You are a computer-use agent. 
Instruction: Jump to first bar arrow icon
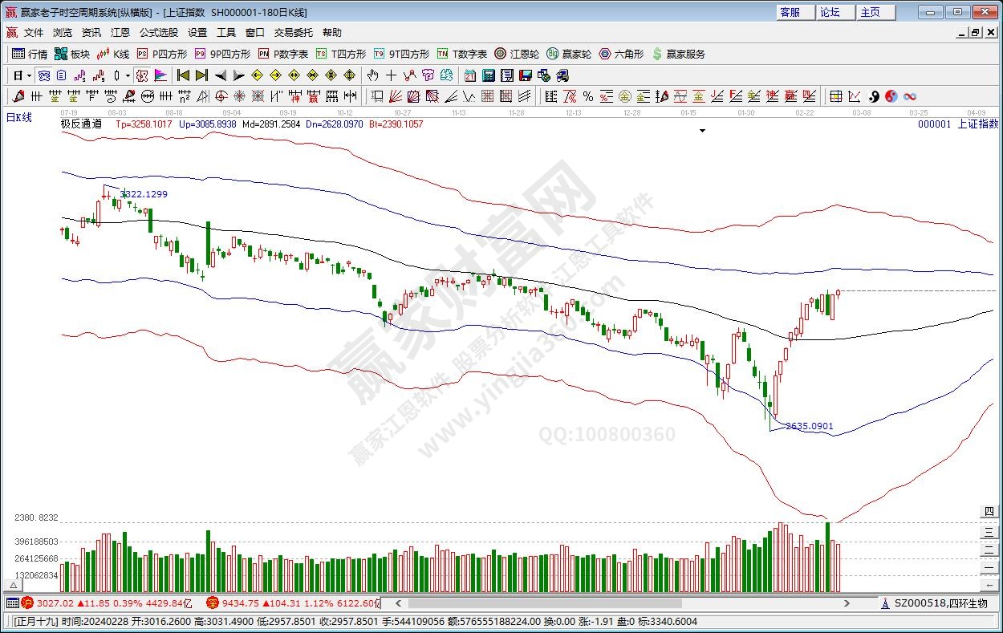(183, 75)
